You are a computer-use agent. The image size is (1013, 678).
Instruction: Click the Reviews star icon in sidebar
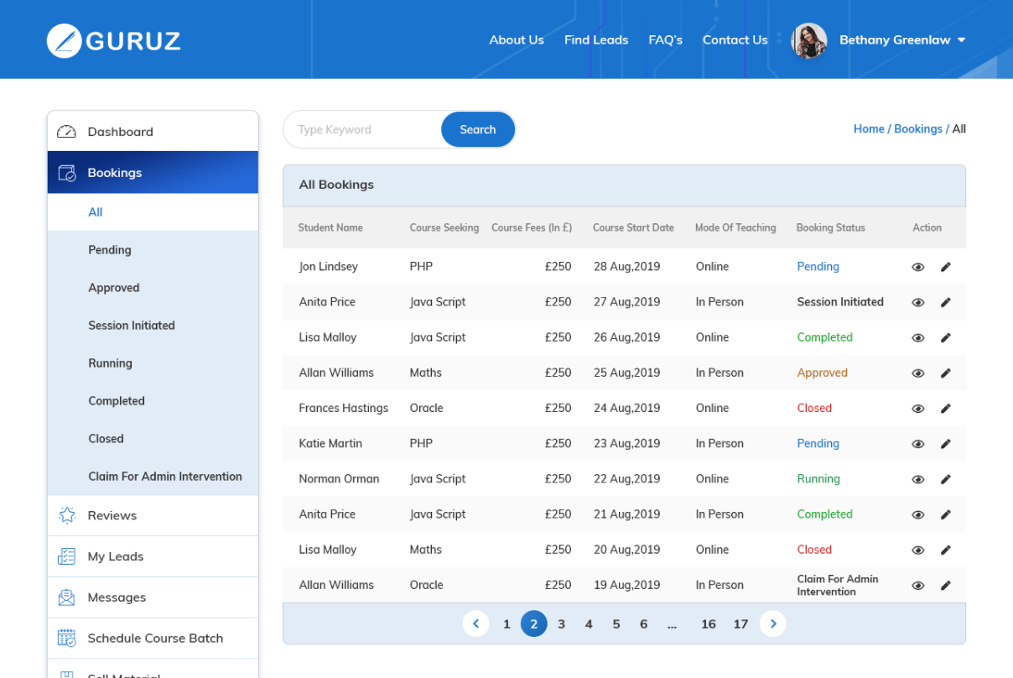67,515
